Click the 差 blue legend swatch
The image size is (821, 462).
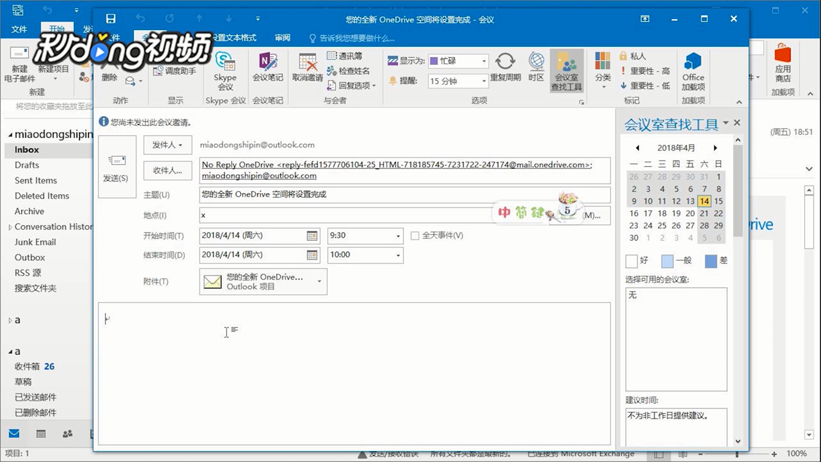pos(711,261)
